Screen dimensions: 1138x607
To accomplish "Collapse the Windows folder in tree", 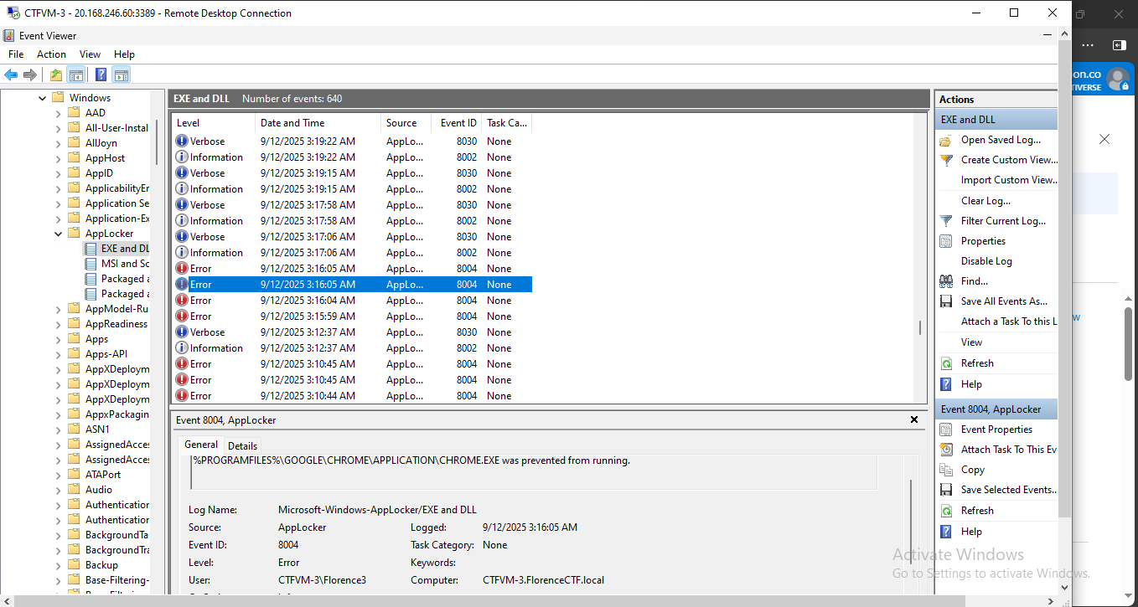I will [x=43, y=98].
